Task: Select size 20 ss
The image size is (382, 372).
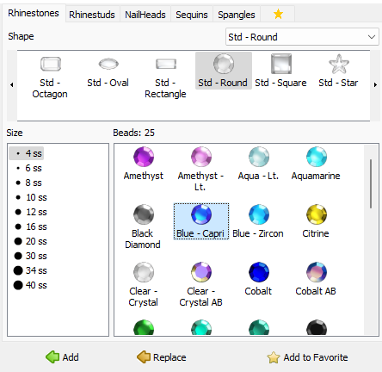Action: pos(31,241)
